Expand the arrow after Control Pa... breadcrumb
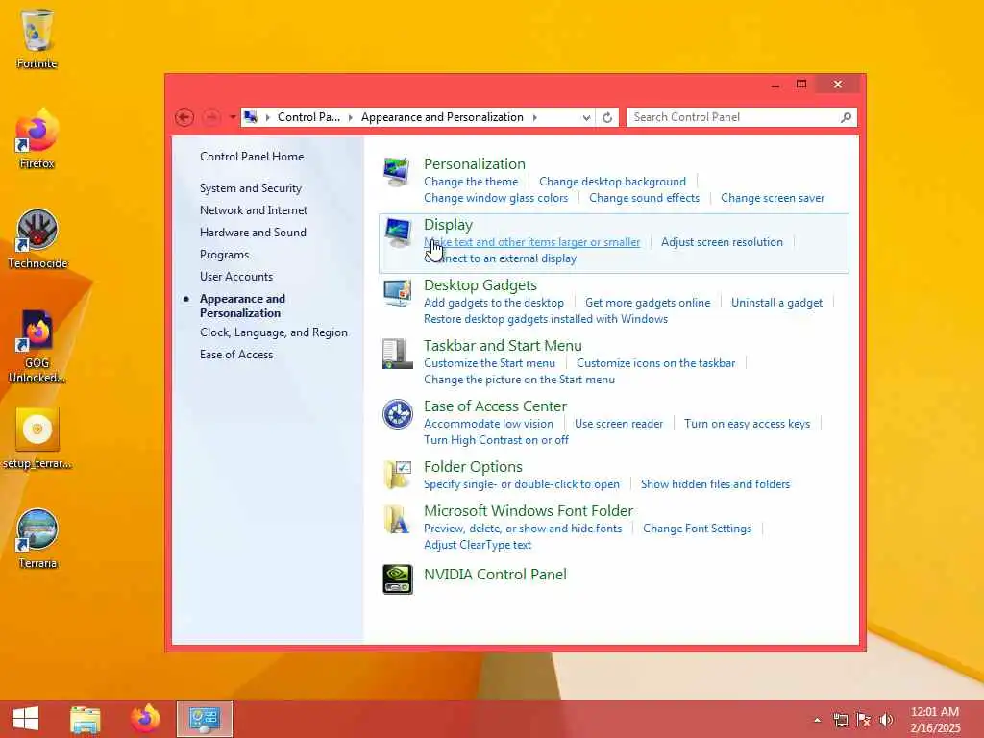The image size is (984, 738). [350, 117]
